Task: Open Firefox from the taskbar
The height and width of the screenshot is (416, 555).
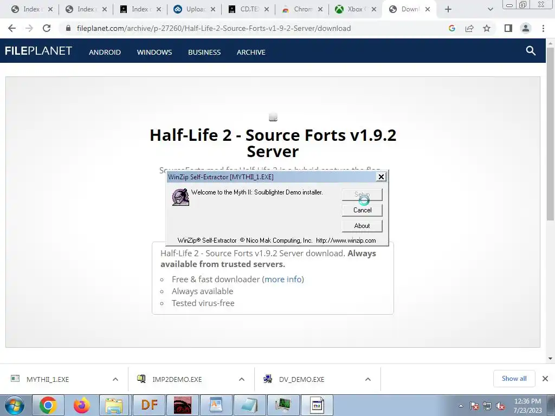Action: coord(81,405)
